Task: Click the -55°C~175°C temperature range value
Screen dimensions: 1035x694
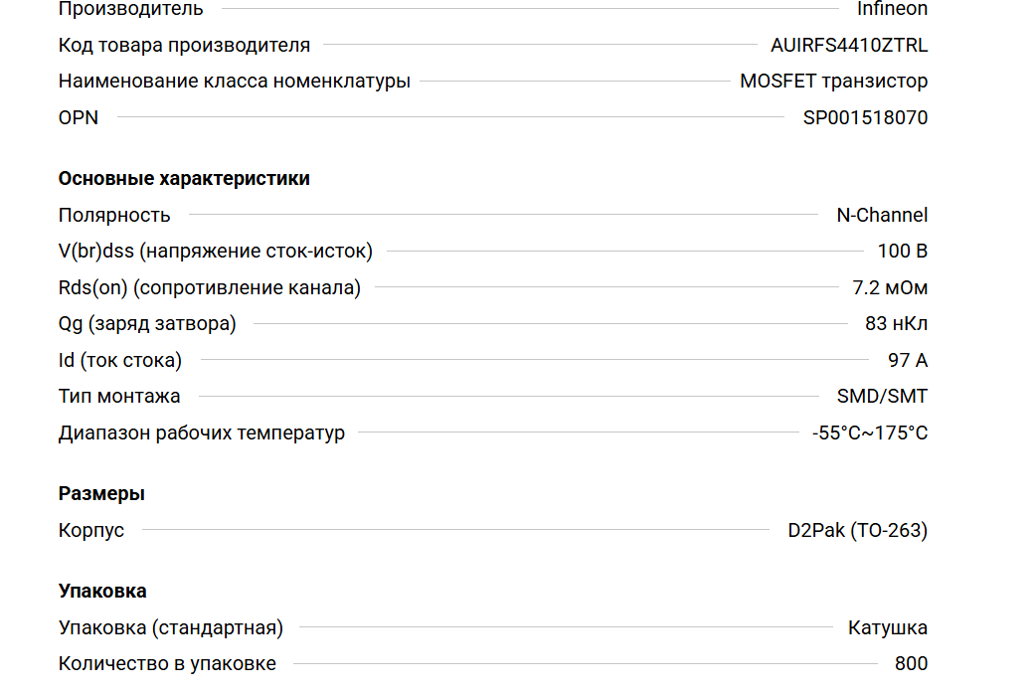Action: click(869, 434)
